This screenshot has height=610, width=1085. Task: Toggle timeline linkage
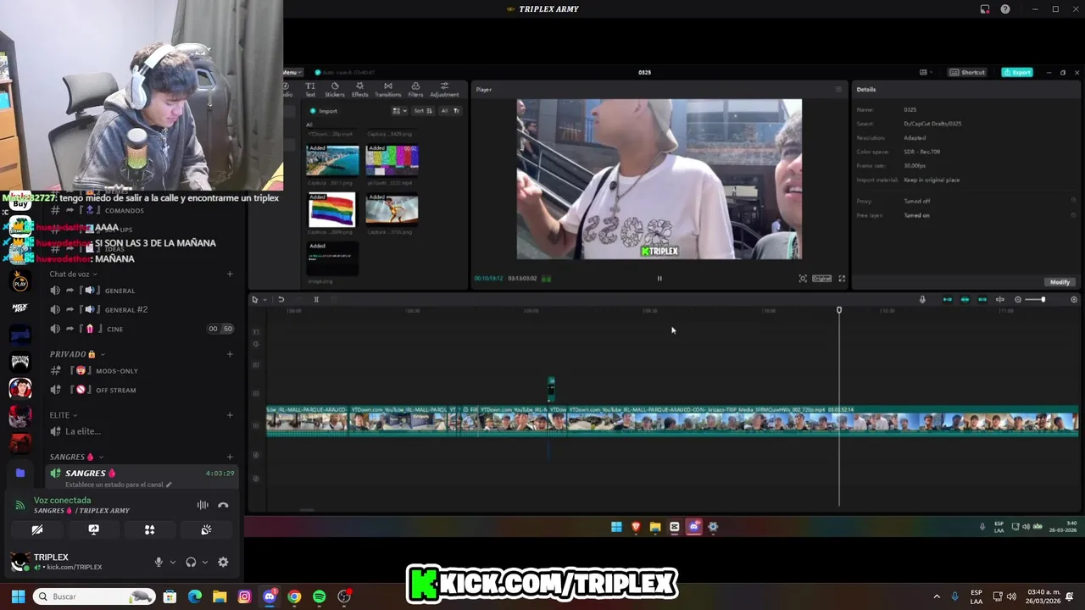click(982, 299)
